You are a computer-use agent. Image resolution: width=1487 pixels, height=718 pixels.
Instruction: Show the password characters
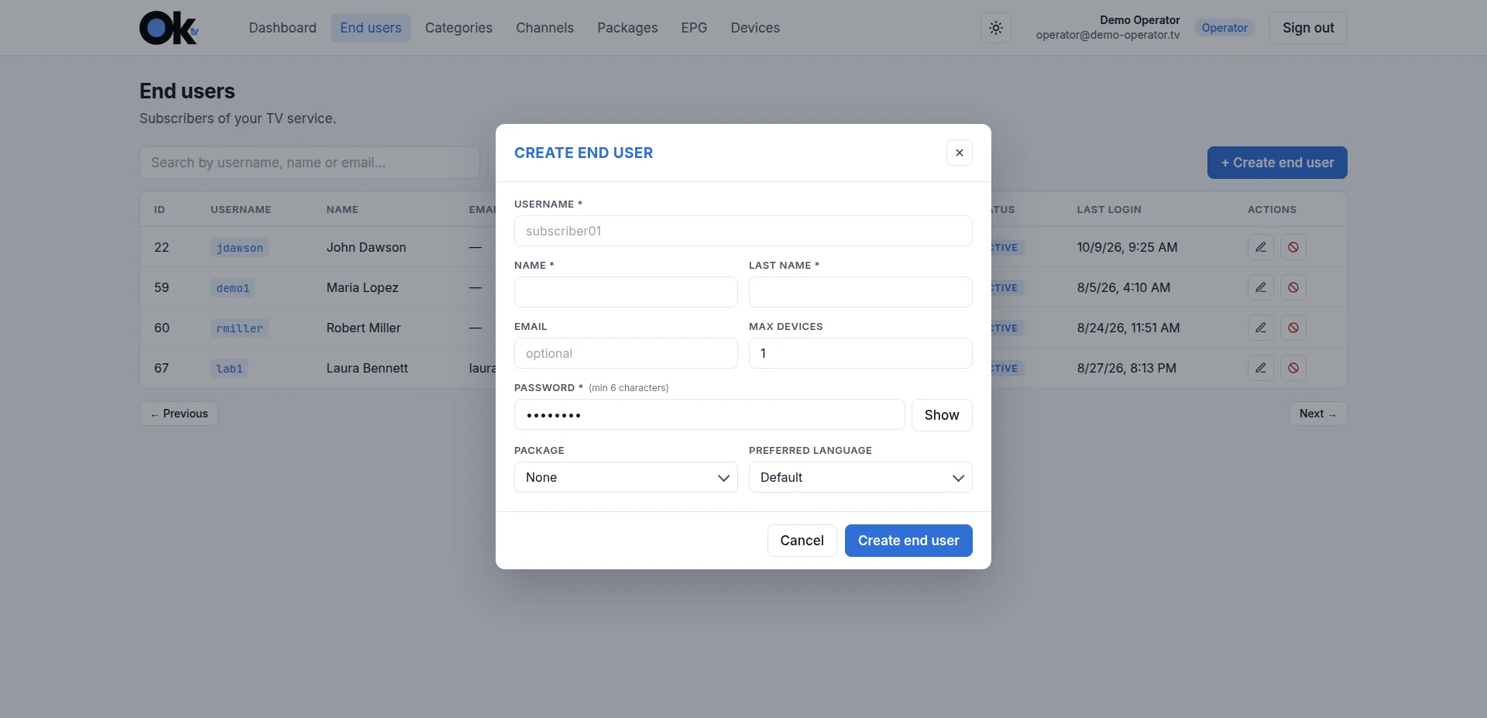(x=942, y=415)
